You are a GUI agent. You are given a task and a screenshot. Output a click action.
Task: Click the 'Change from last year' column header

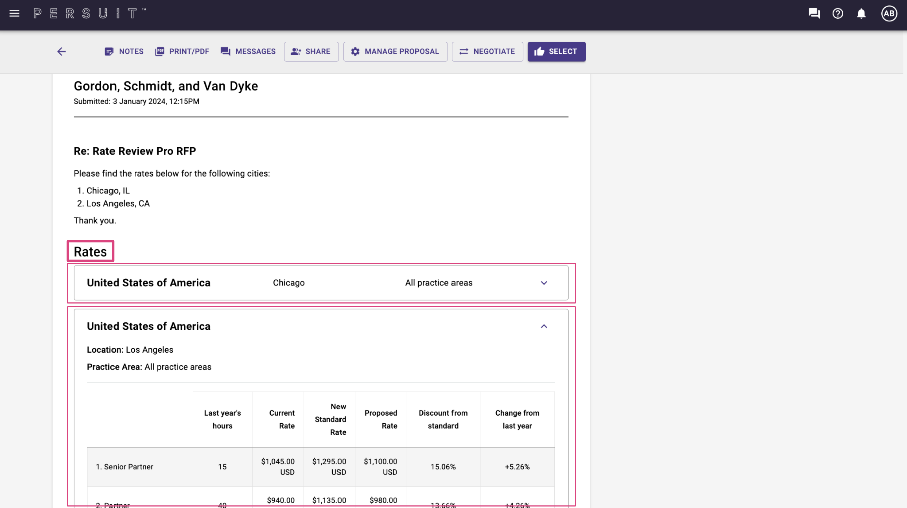click(x=517, y=420)
